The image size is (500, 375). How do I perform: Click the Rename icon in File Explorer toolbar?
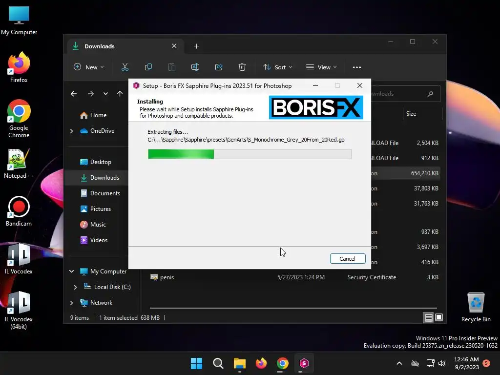coord(195,67)
